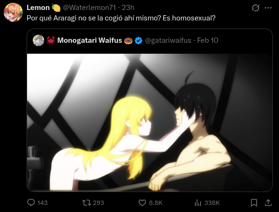
Task: Open Lemon's profile avatar
Action: [x=13, y=12]
